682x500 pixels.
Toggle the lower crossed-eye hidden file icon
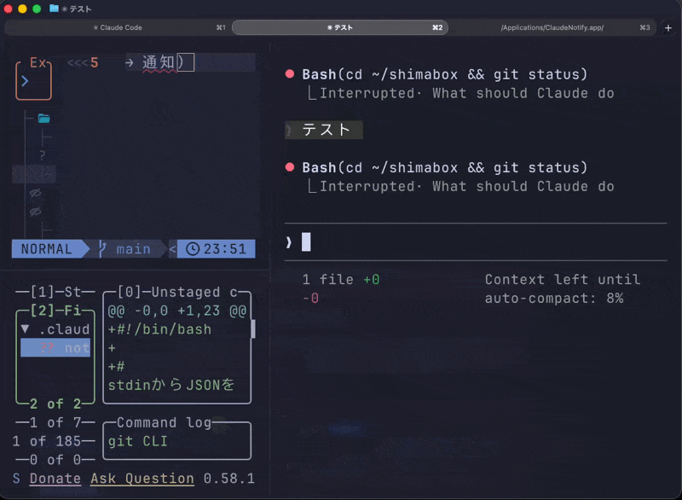point(36,212)
